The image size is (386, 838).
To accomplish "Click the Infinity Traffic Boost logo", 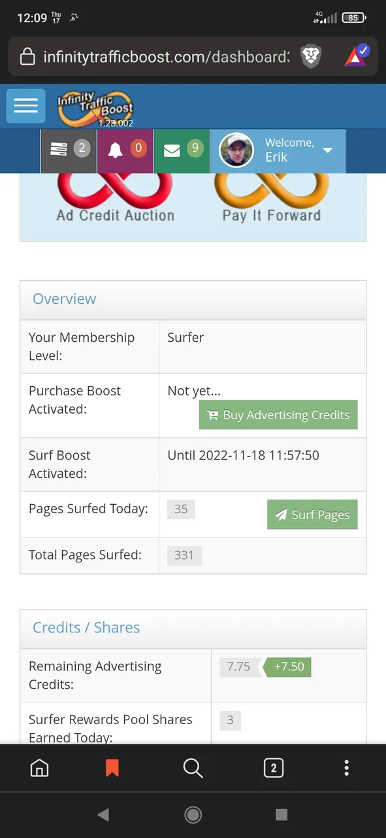I will click(95, 109).
